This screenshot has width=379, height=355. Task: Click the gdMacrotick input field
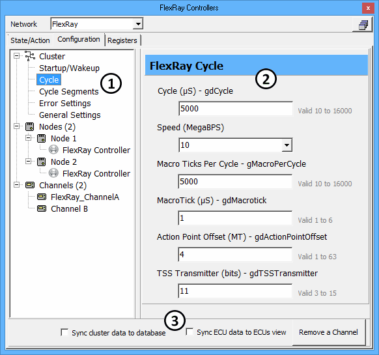pos(235,218)
